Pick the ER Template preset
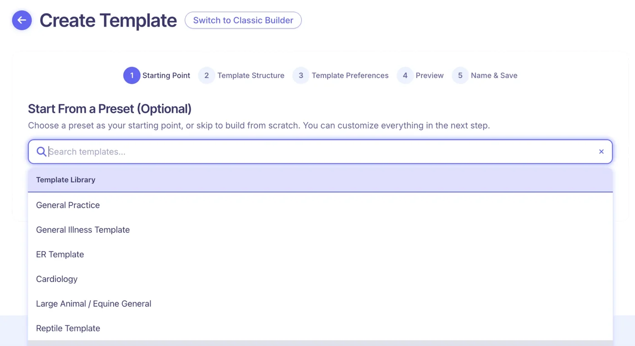635x346 pixels. coord(320,255)
